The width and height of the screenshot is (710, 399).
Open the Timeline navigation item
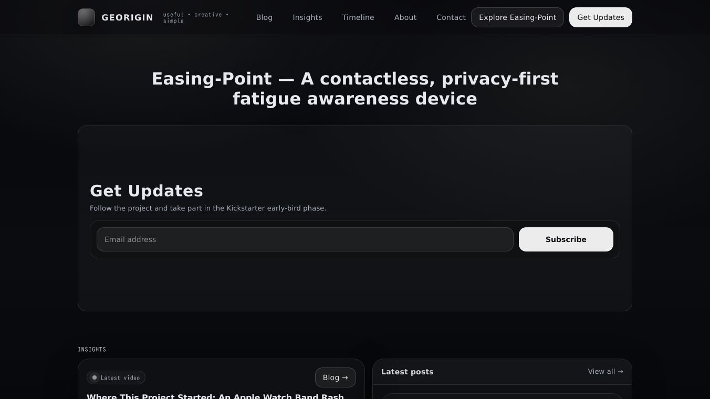click(358, 17)
